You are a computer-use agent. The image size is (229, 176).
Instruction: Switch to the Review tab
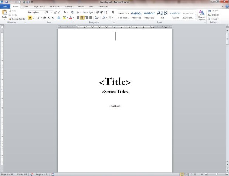click(81, 6)
